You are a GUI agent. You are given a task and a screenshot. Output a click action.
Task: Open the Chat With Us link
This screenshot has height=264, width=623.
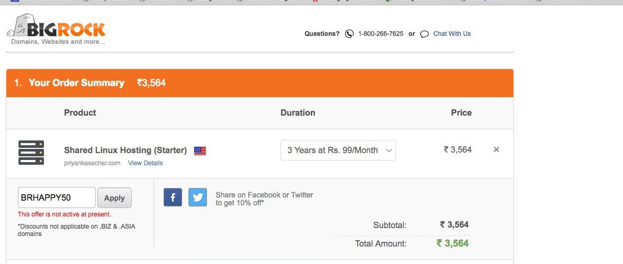click(452, 34)
